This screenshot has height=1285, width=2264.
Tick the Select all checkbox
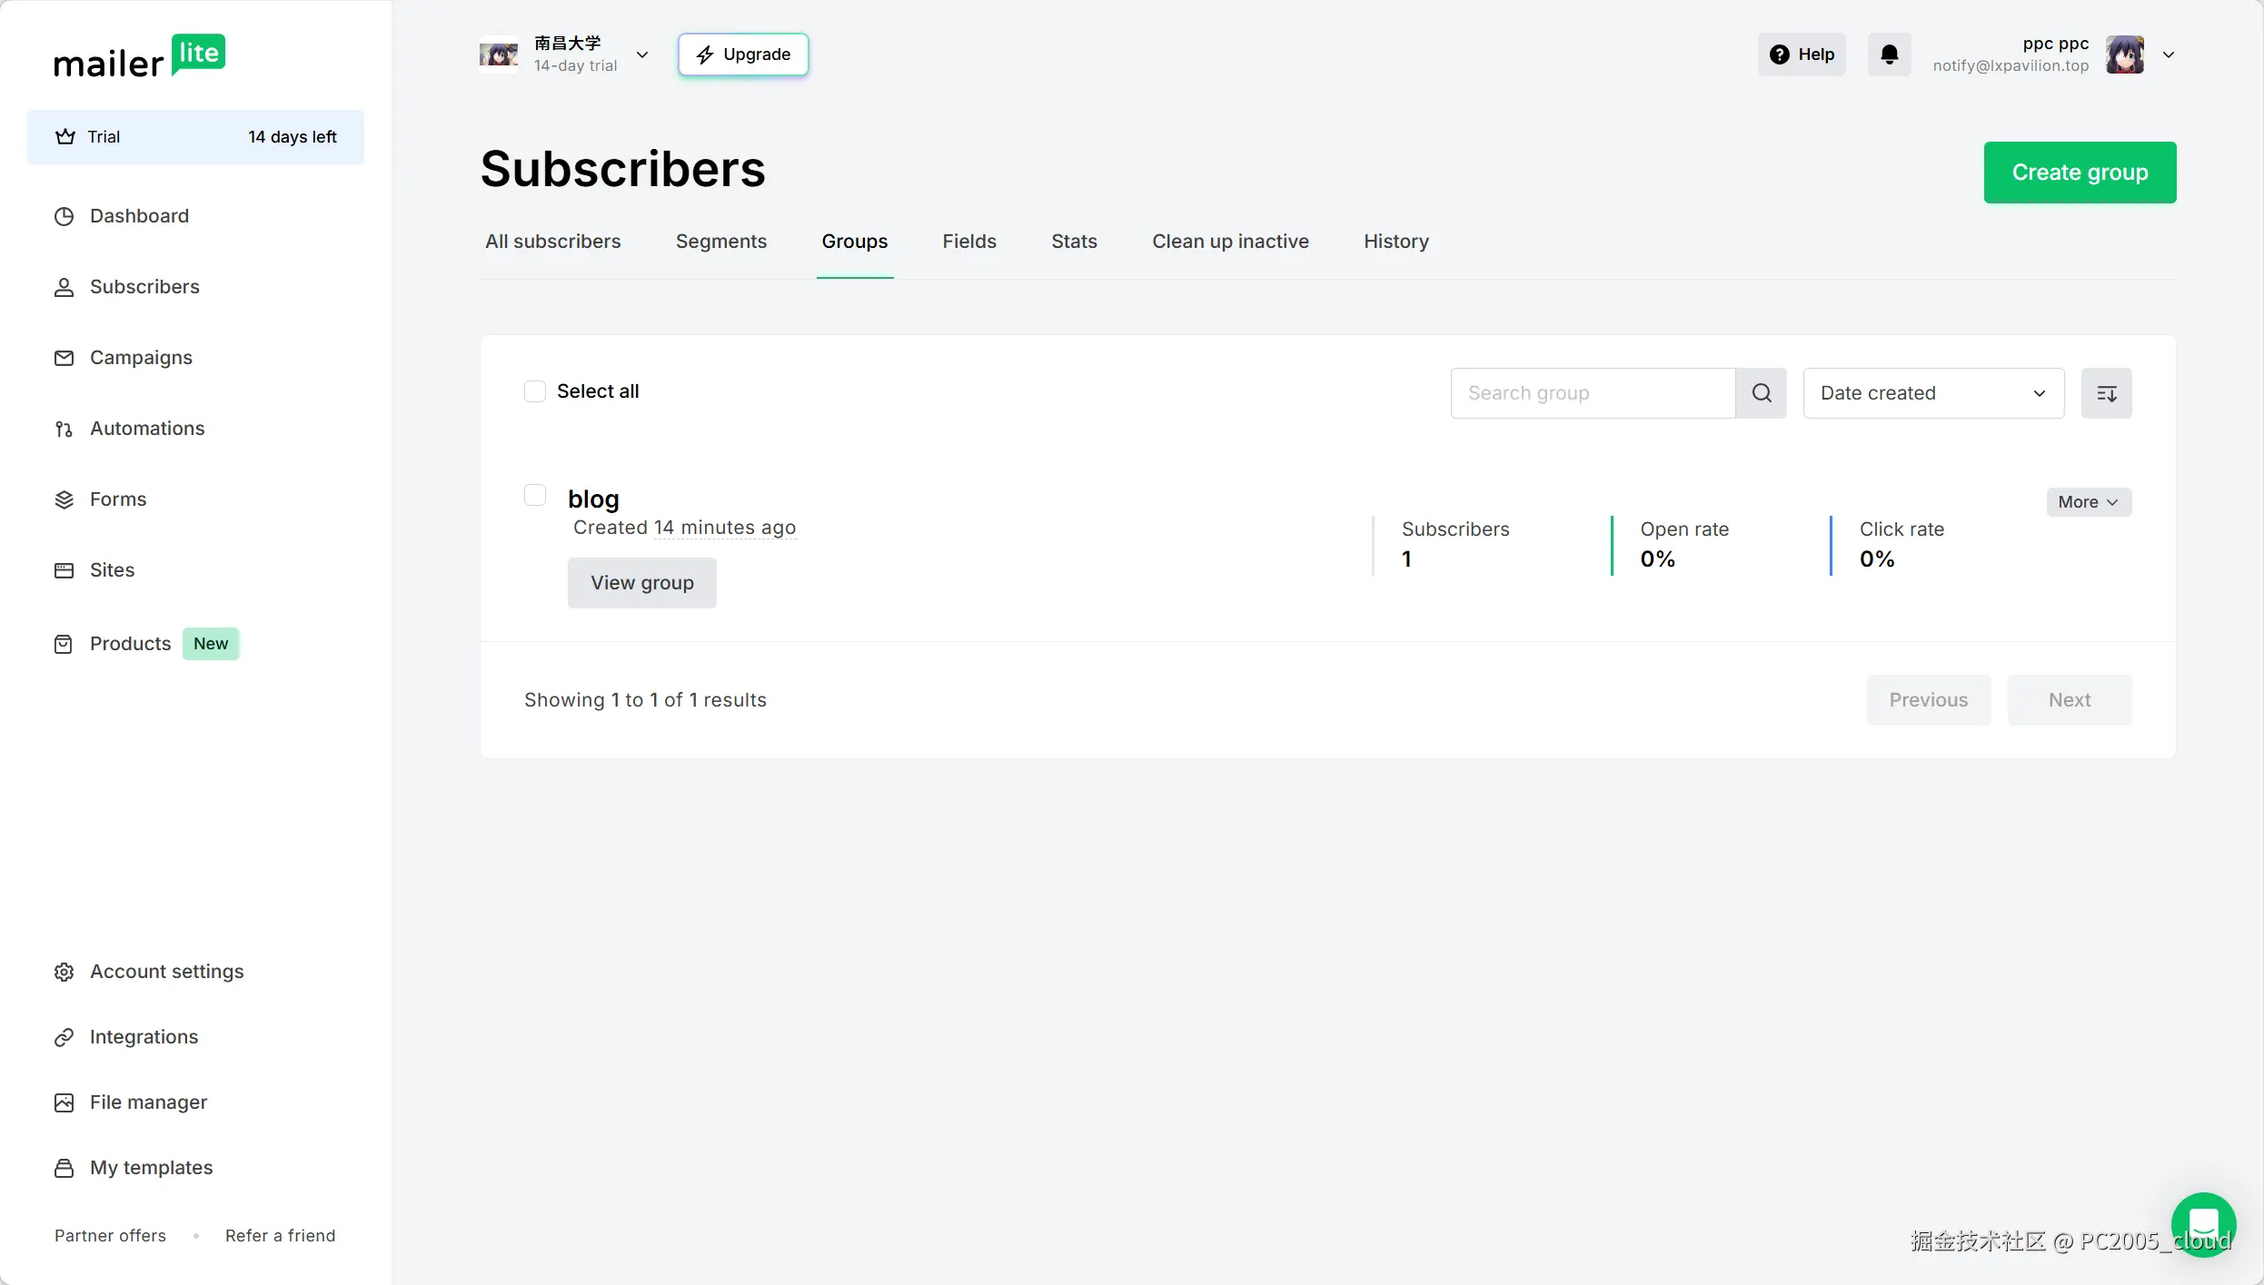pos(535,391)
